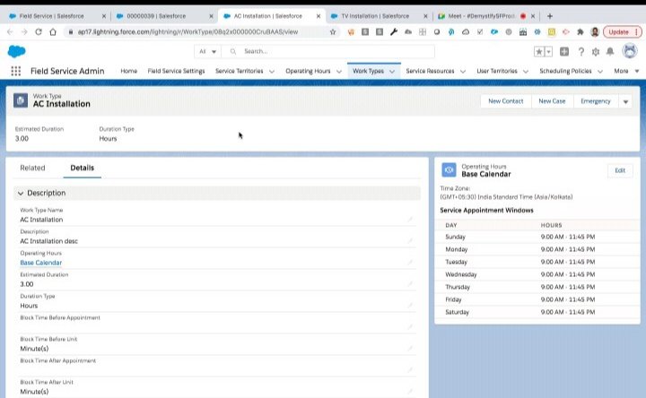Viewport: 646px width, 398px height.
Task: Close the TV Installation browser tab
Action: (x=425, y=16)
